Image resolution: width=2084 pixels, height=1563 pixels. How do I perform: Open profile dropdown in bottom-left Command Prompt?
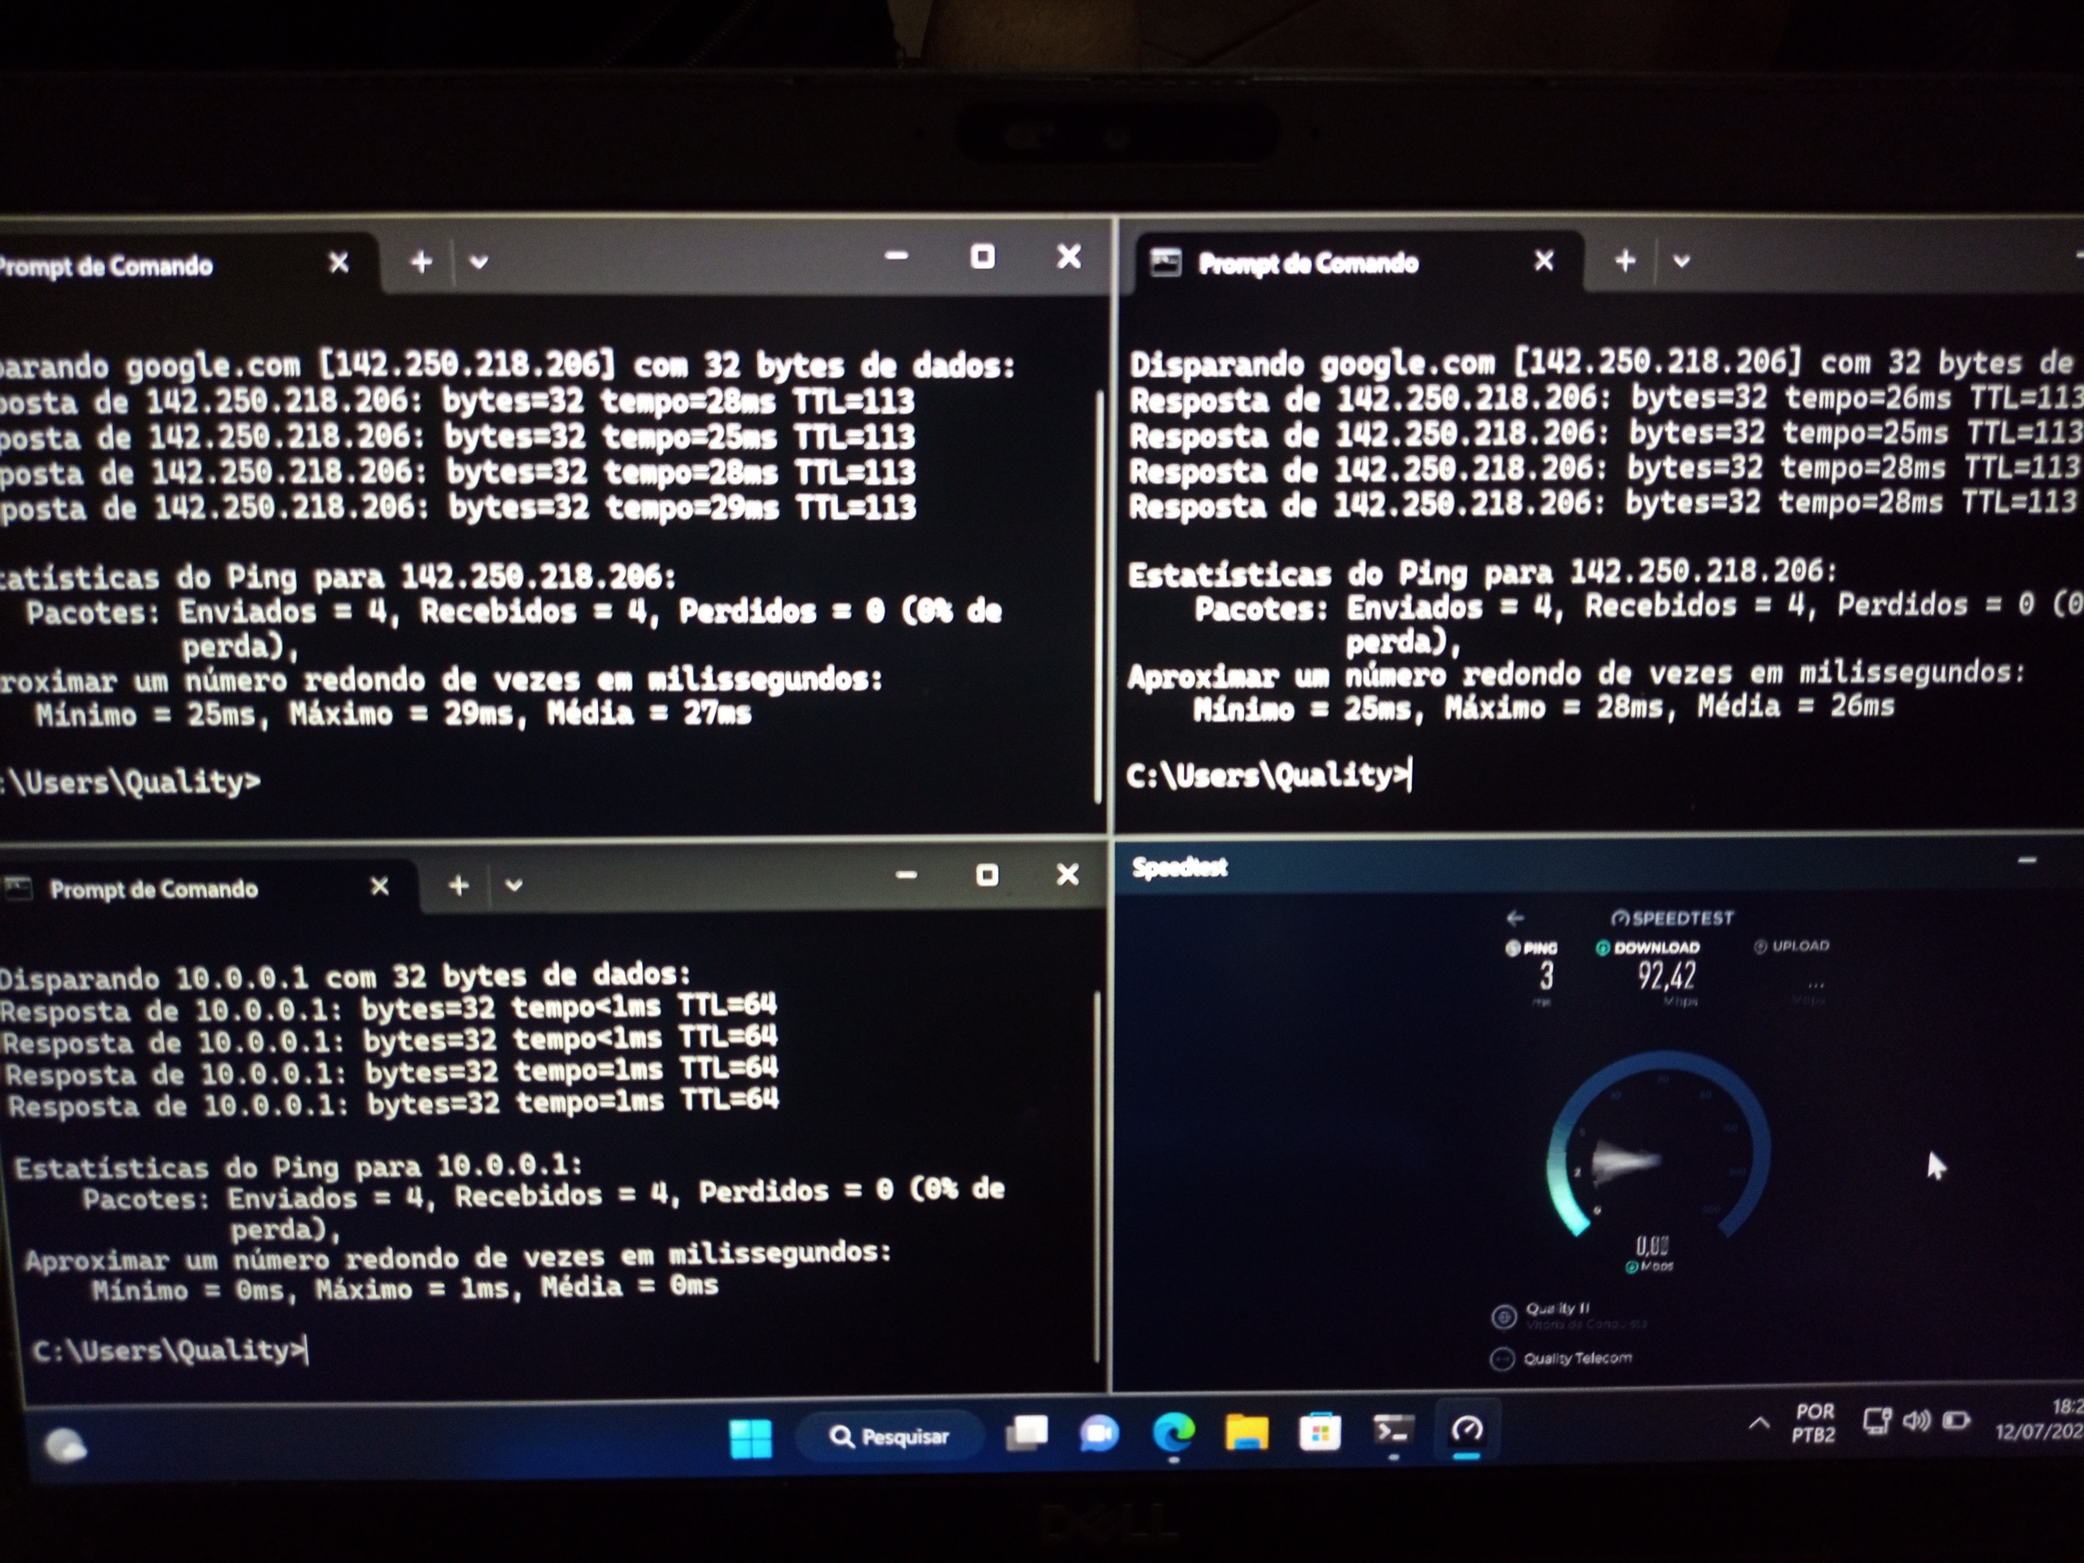pyautogui.click(x=513, y=886)
